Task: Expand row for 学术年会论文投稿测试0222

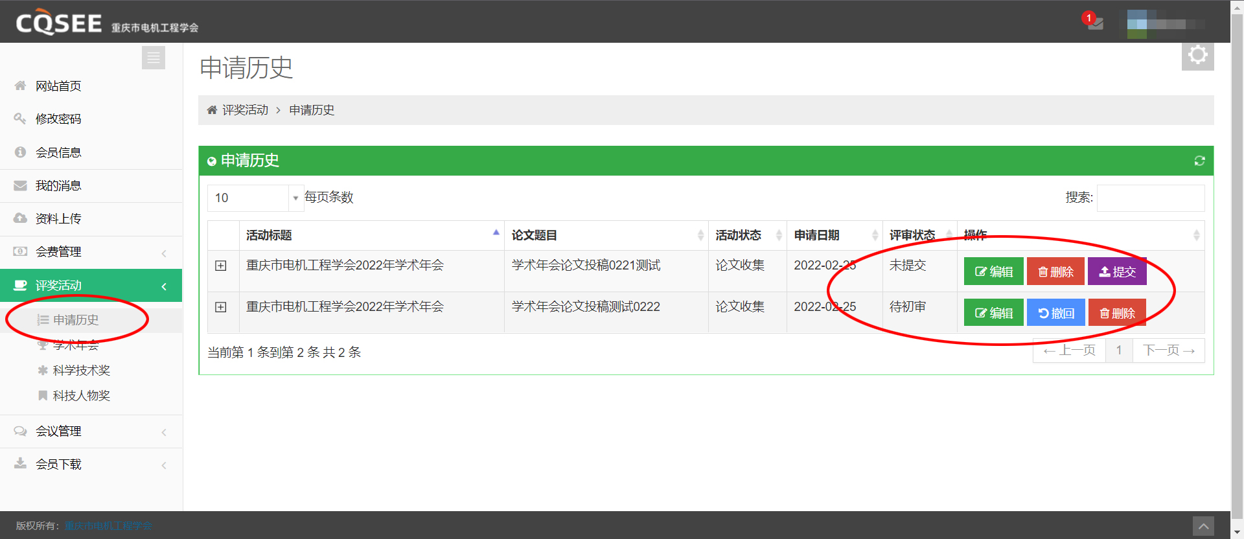Action: coord(221,308)
